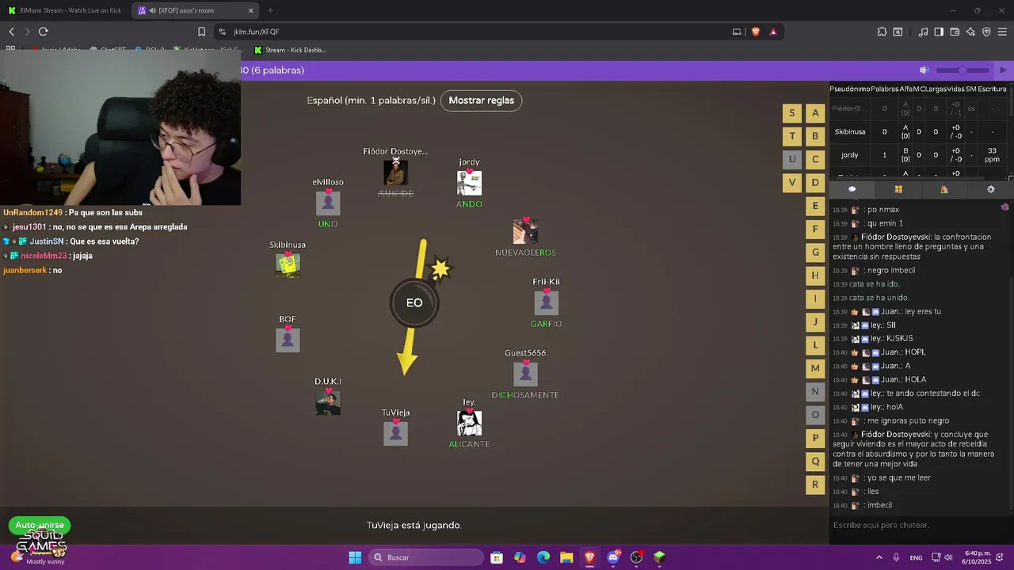The height and width of the screenshot is (570, 1014).
Task: Open the Windows Start menu
Action: (x=355, y=557)
